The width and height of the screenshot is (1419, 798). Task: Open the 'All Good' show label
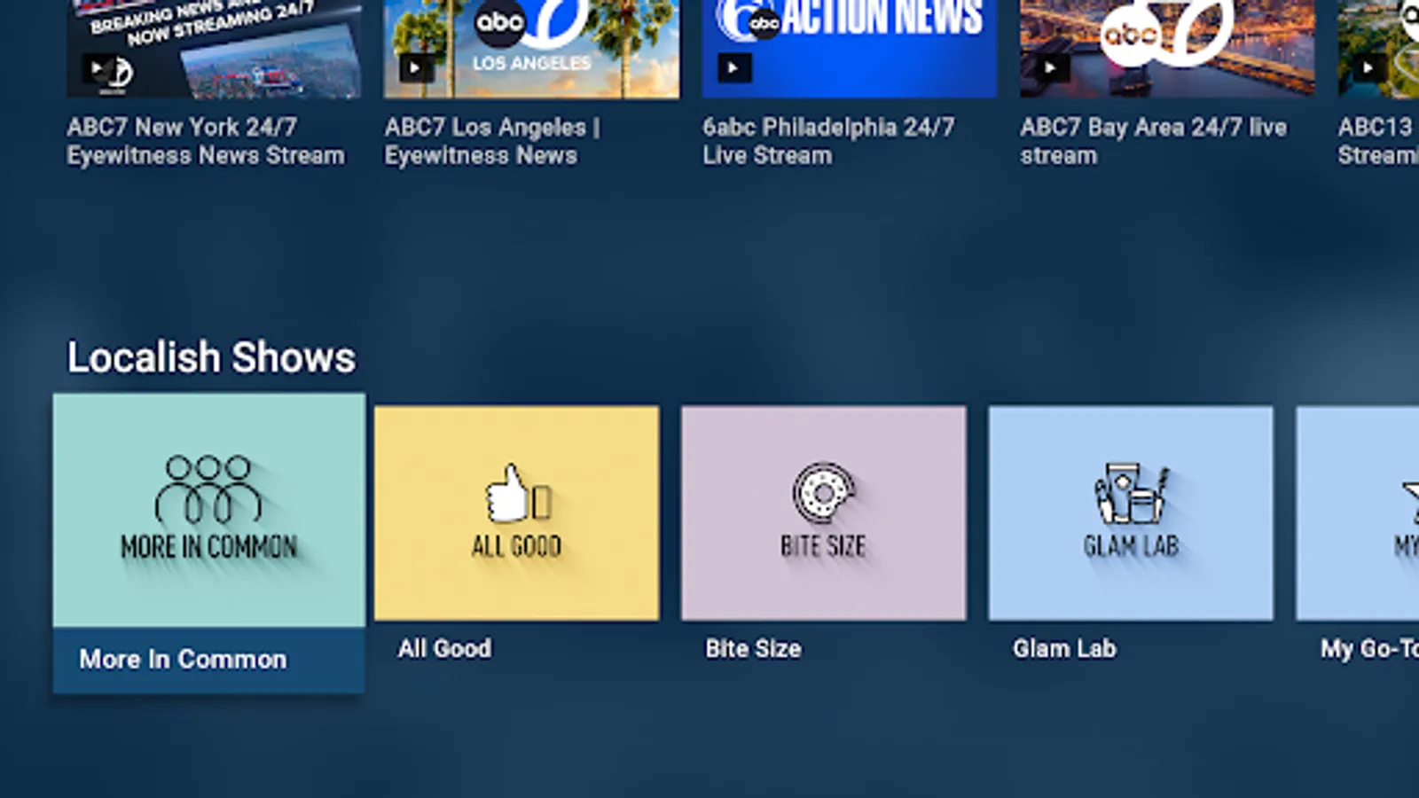[x=444, y=649]
